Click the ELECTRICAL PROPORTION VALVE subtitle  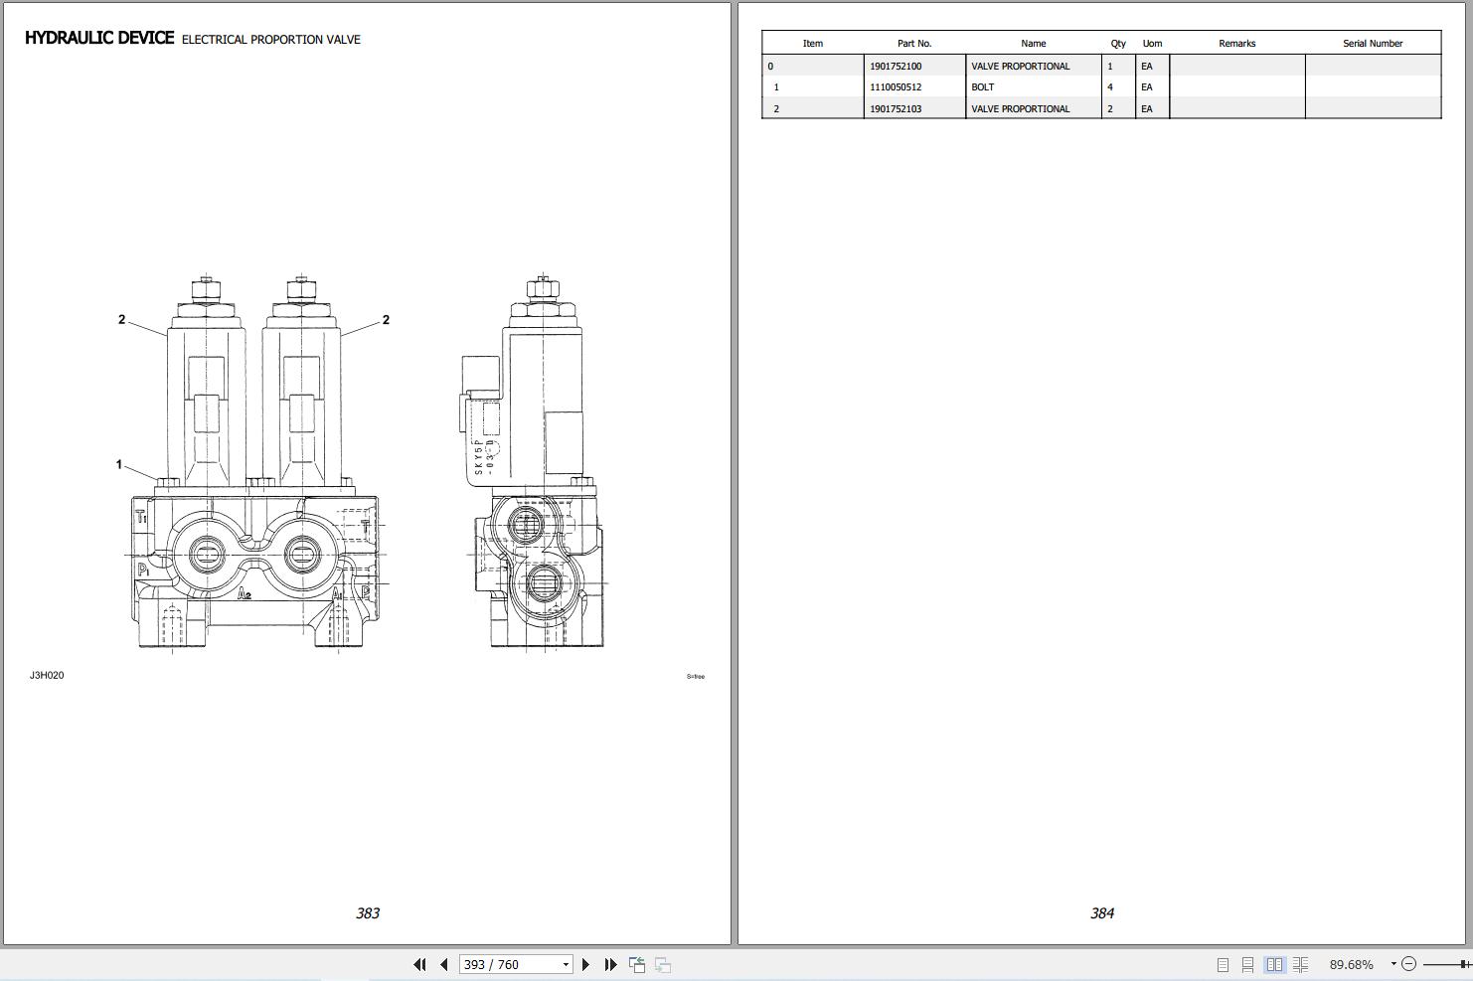pos(271,40)
